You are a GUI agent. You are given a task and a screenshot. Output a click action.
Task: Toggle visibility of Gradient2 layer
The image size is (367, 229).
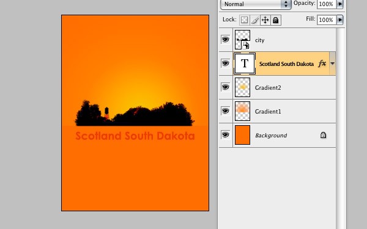(x=225, y=87)
